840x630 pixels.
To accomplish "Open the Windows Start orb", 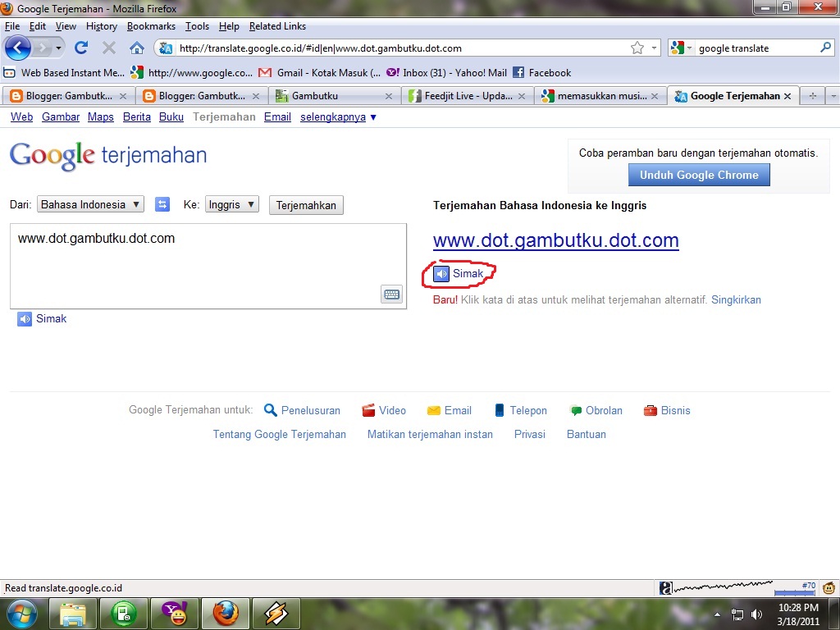I will point(22,614).
